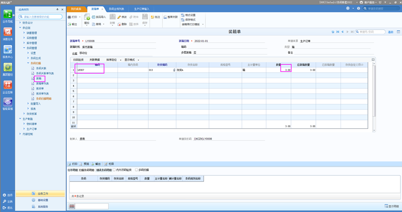The width and height of the screenshot is (402, 212).
Task: Click the 输出 export icon in top toolbar
Action: (x=70, y=24)
